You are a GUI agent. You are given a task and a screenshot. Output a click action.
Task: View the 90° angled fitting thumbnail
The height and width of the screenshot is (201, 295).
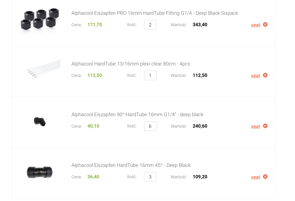[x=40, y=121]
